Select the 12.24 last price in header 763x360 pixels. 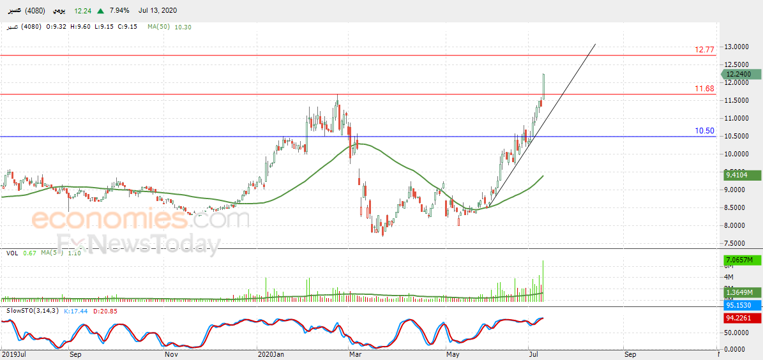82,10
